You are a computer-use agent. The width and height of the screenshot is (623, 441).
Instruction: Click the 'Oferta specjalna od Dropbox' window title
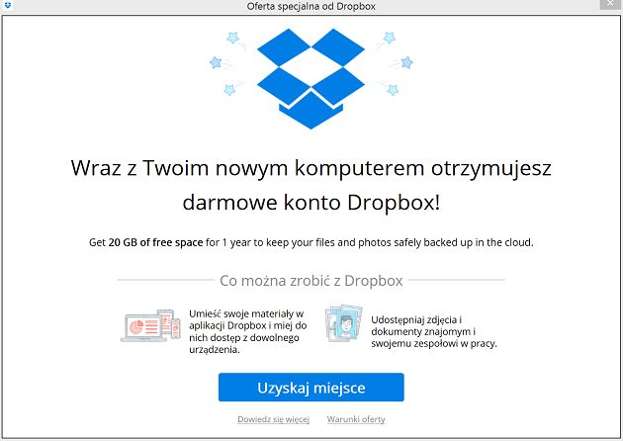[311, 6]
